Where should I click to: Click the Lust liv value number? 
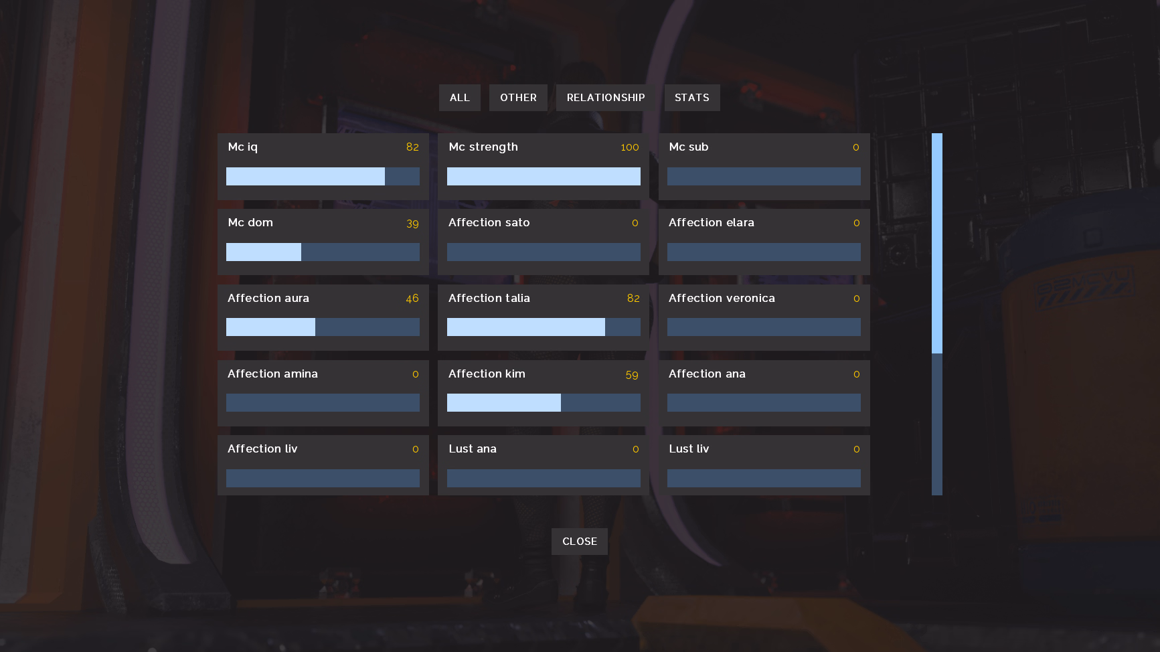(856, 450)
